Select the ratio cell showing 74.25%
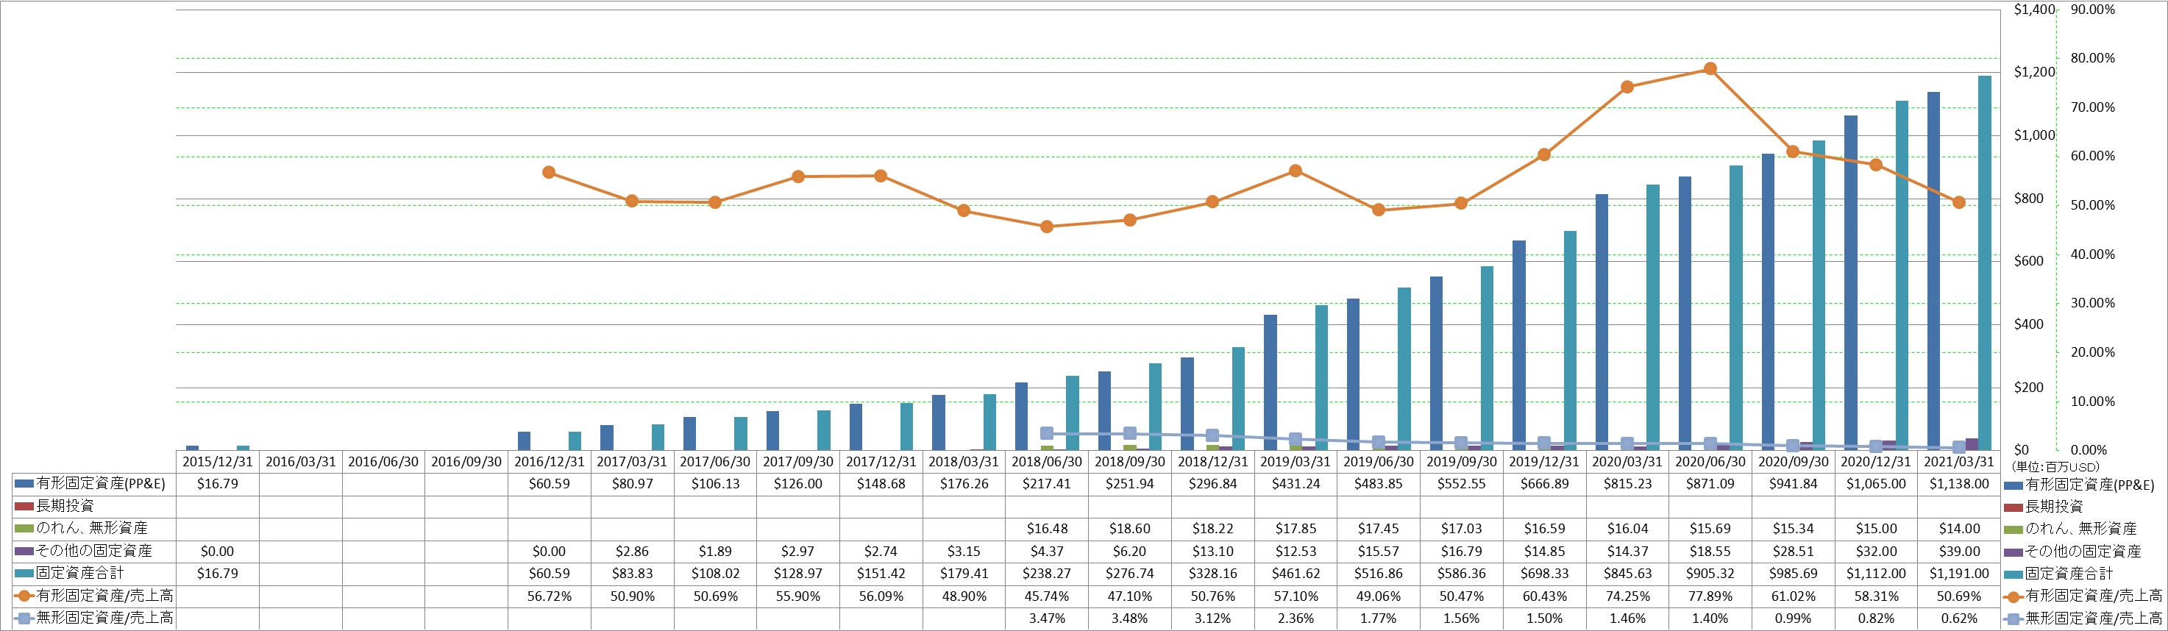Image resolution: width=2168 pixels, height=631 pixels. point(1627,596)
